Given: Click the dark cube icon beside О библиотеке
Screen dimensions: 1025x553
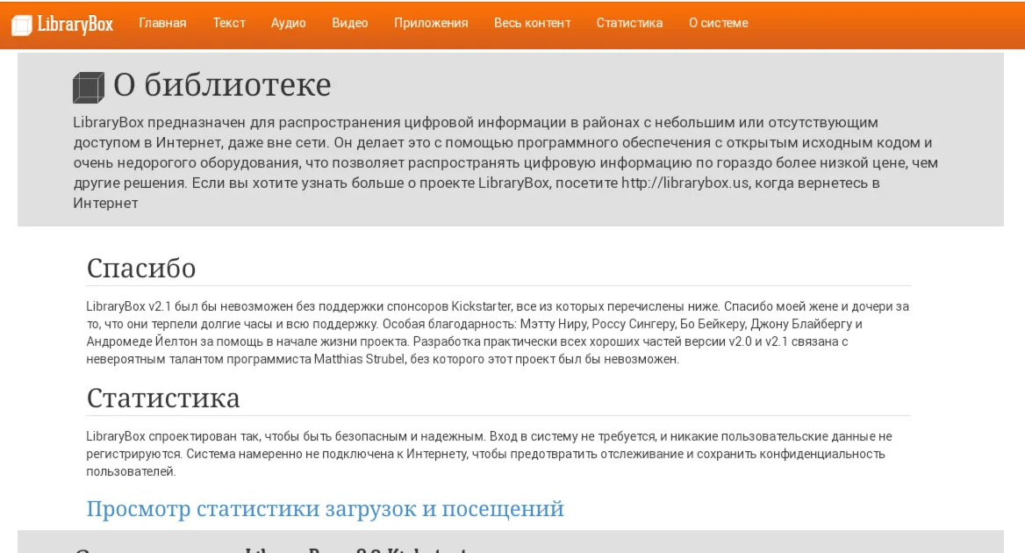Looking at the screenshot, I should click(89, 88).
